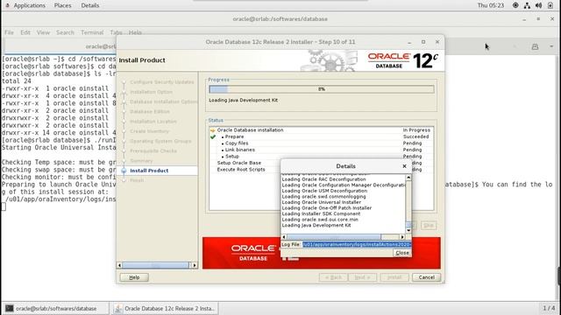Click the steps panel scroll right arrow
Screen dimensions: 561x315
[x=195, y=265]
